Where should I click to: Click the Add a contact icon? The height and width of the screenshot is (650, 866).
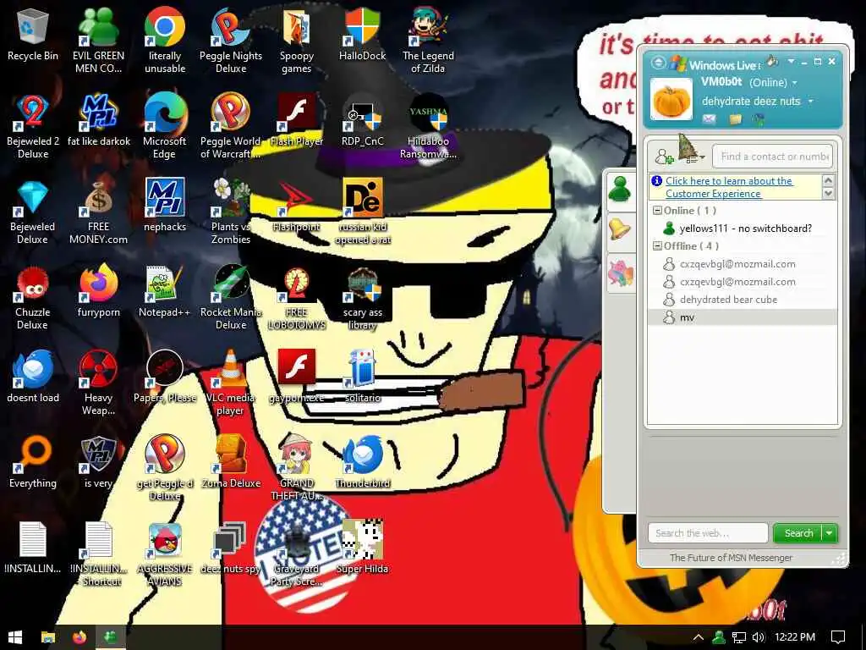[664, 157]
